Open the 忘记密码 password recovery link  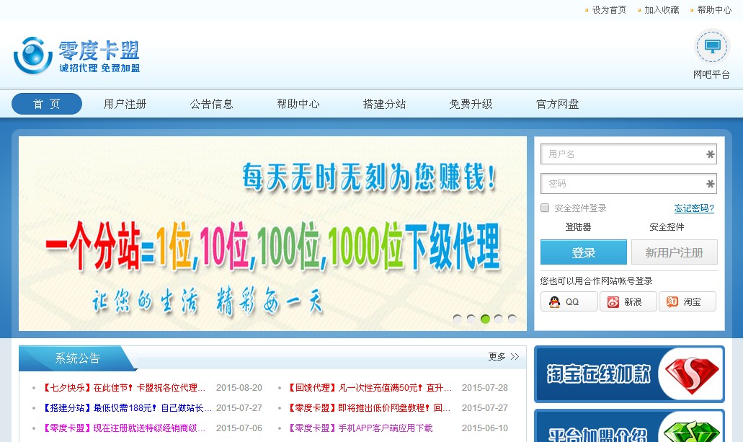pos(694,208)
